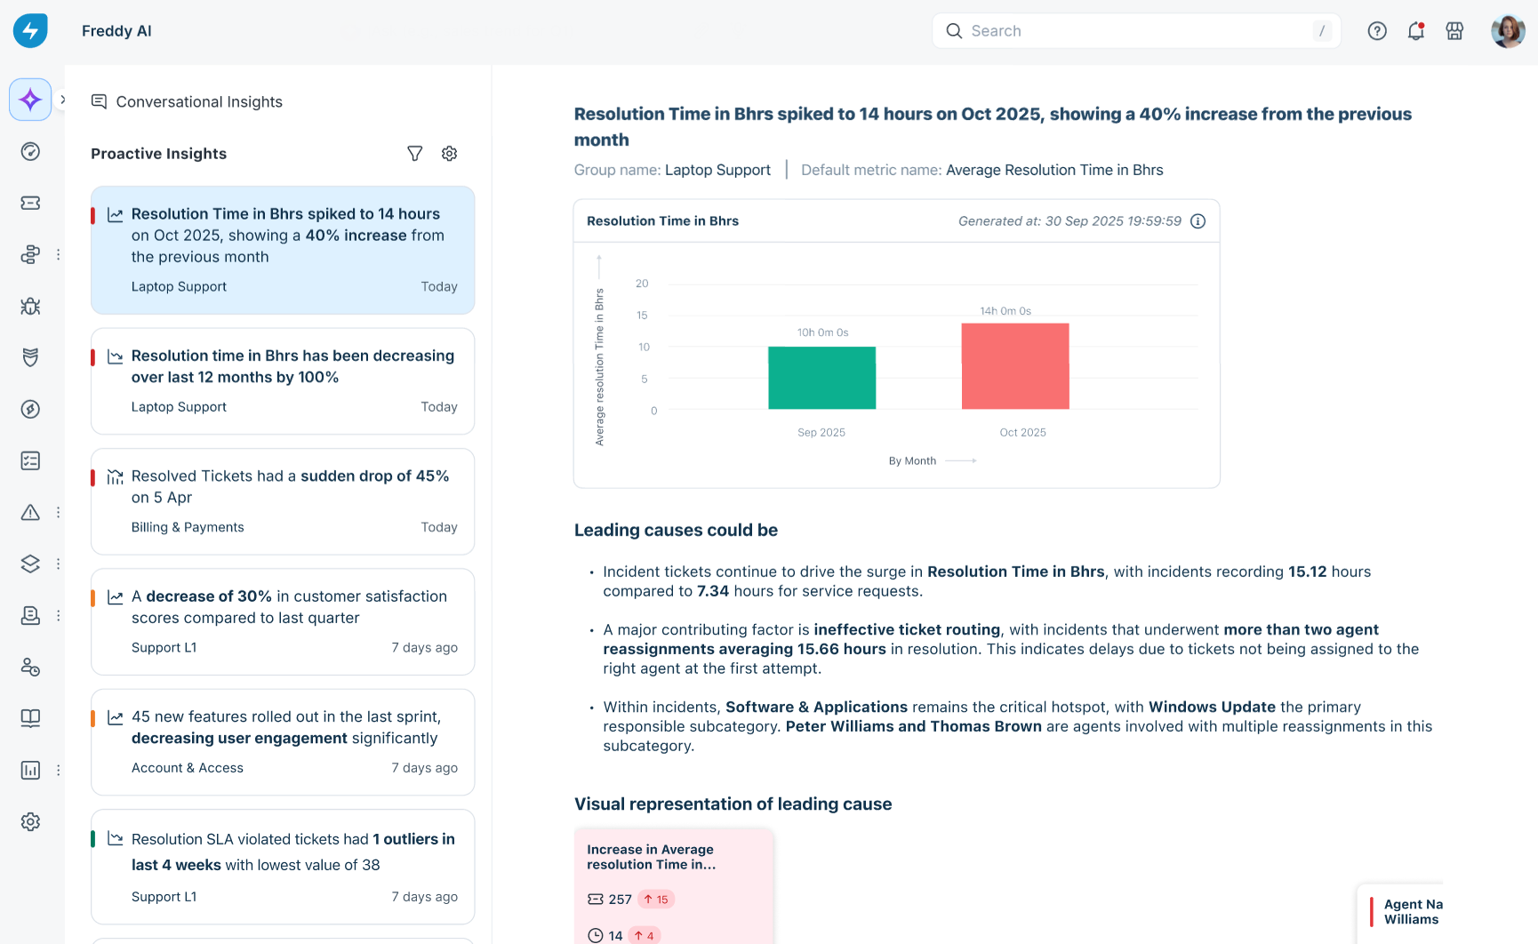This screenshot has width=1538, height=944.
Task: Select the Resolution Time spiked to 14 hours insight
Action: (283, 250)
